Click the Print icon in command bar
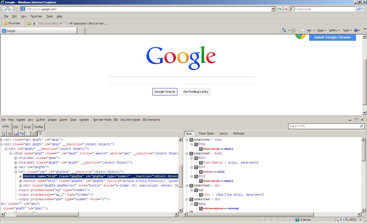Viewport: 367px width, 223px height. [309, 30]
